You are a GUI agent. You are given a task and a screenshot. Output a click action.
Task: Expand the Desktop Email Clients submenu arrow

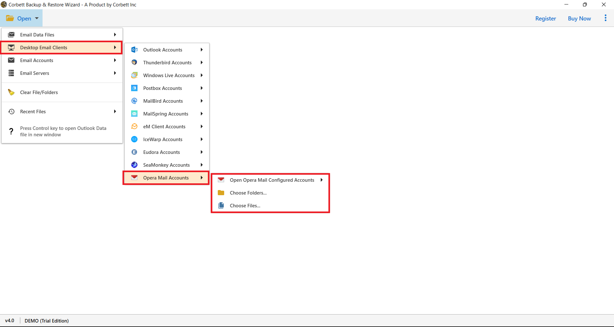pos(115,47)
